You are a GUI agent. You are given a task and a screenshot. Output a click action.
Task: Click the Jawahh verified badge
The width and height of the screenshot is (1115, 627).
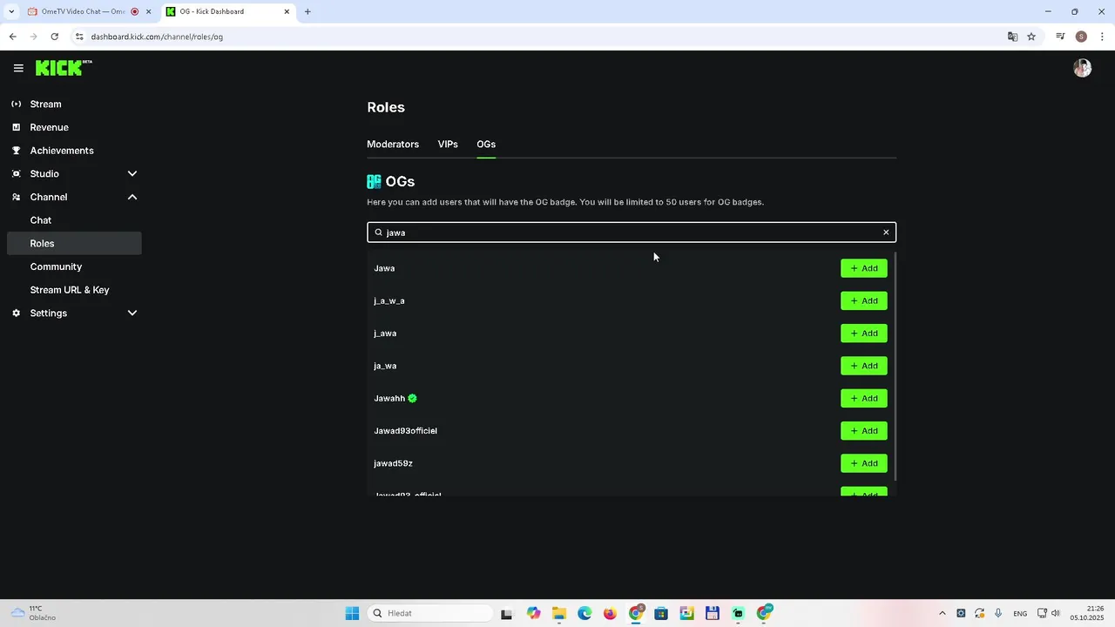[413, 398]
